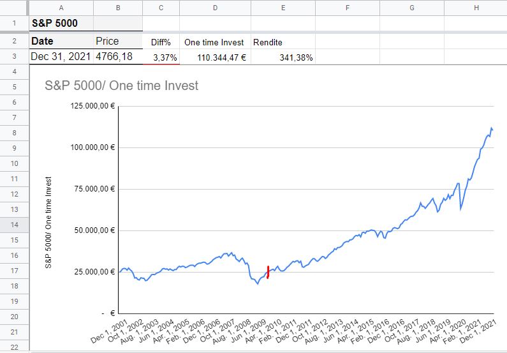Click the Dec 1, 2021 axis label
Screen dimensions: 507x353
(478, 331)
